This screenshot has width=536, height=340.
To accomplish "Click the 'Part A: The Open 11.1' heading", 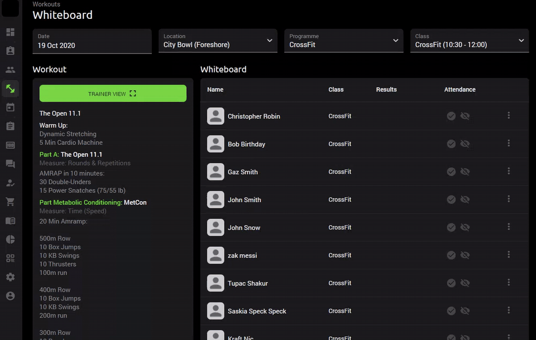I will [71, 154].
